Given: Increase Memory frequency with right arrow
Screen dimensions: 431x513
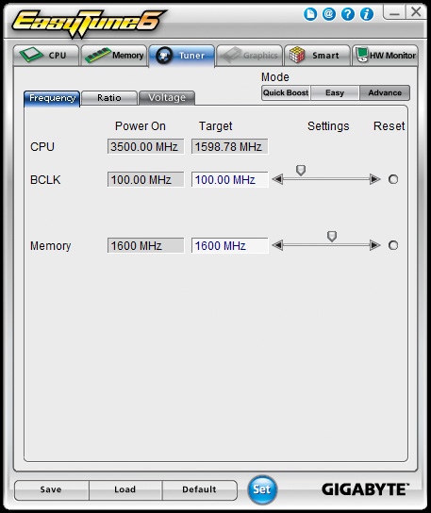Looking at the screenshot, I should (x=375, y=245).
